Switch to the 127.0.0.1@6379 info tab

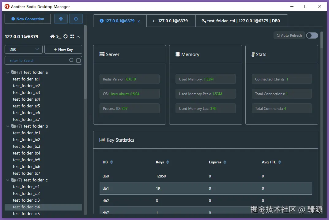[120, 21]
